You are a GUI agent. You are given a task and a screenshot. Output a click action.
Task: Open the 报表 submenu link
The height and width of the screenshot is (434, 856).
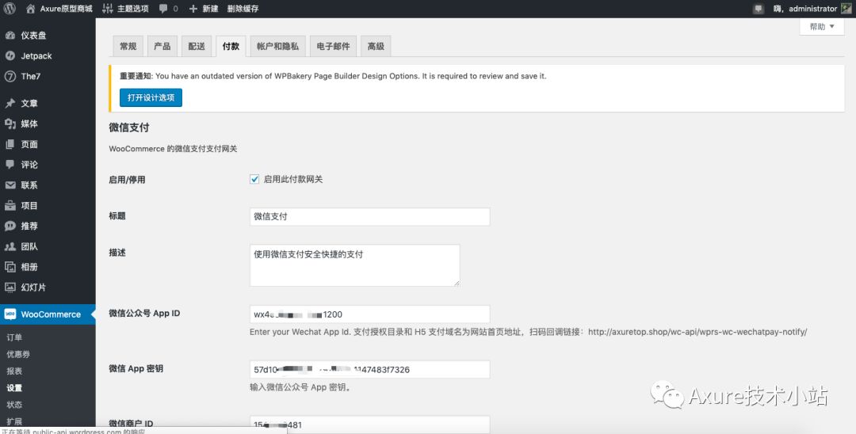(14, 371)
